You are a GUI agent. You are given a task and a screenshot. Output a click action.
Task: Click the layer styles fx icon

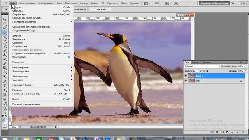[x=217, y=132]
